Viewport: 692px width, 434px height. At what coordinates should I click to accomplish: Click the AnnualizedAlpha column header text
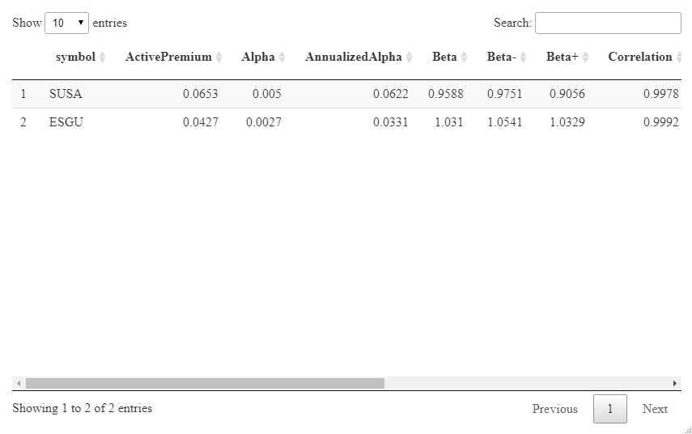click(x=354, y=57)
